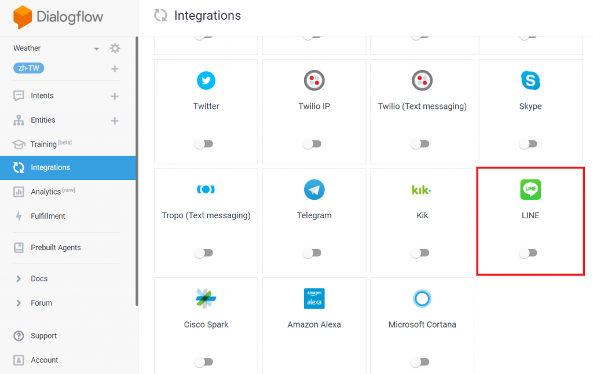Click the Tropo icon
This screenshot has width=593, height=374.
click(x=206, y=189)
